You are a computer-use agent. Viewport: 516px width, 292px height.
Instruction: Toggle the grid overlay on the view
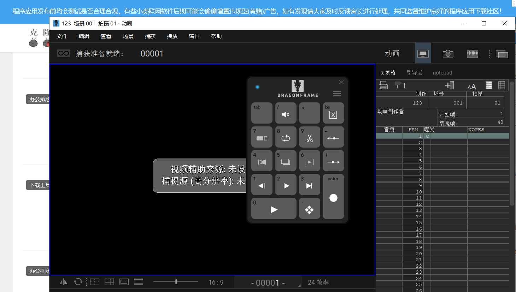point(109,282)
